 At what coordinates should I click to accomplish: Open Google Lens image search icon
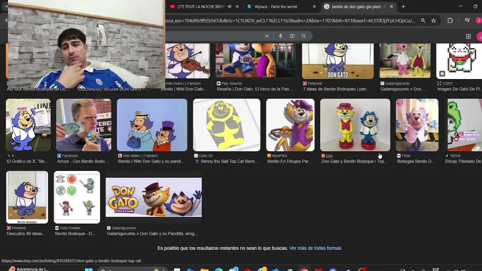pos(292,36)
